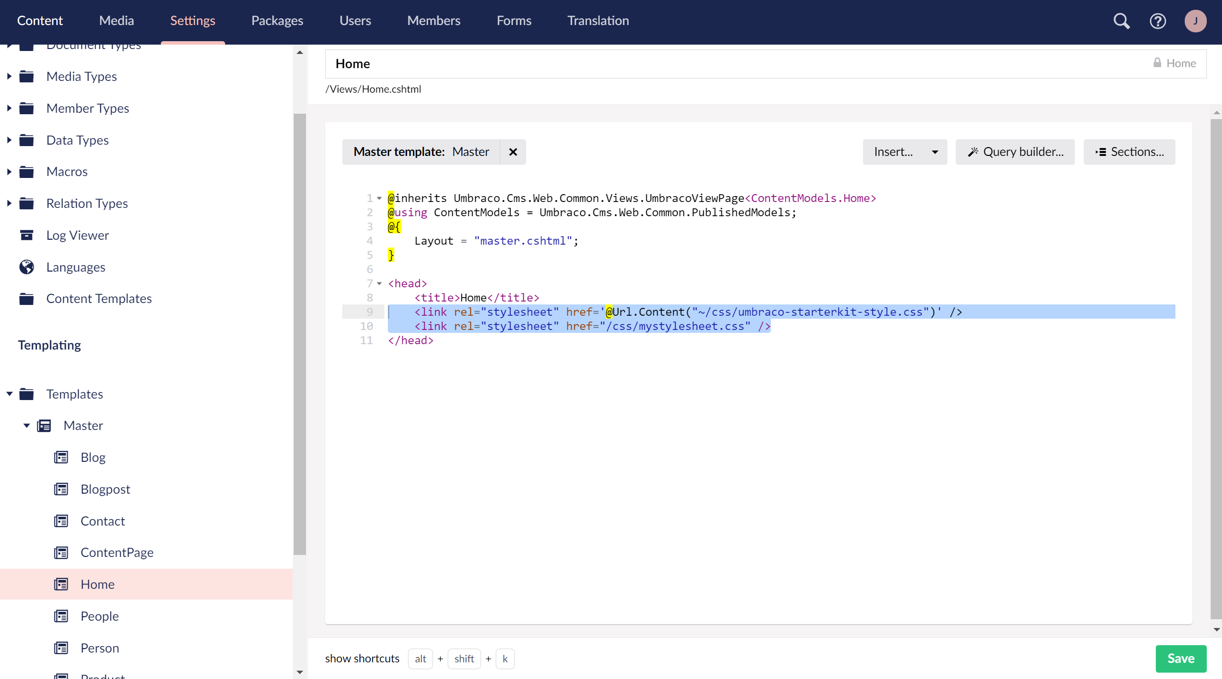The width and height of the screenshot is (1222, 679).
Task: Click code line 4 Layout assignment
Action: tap(496, 241)
